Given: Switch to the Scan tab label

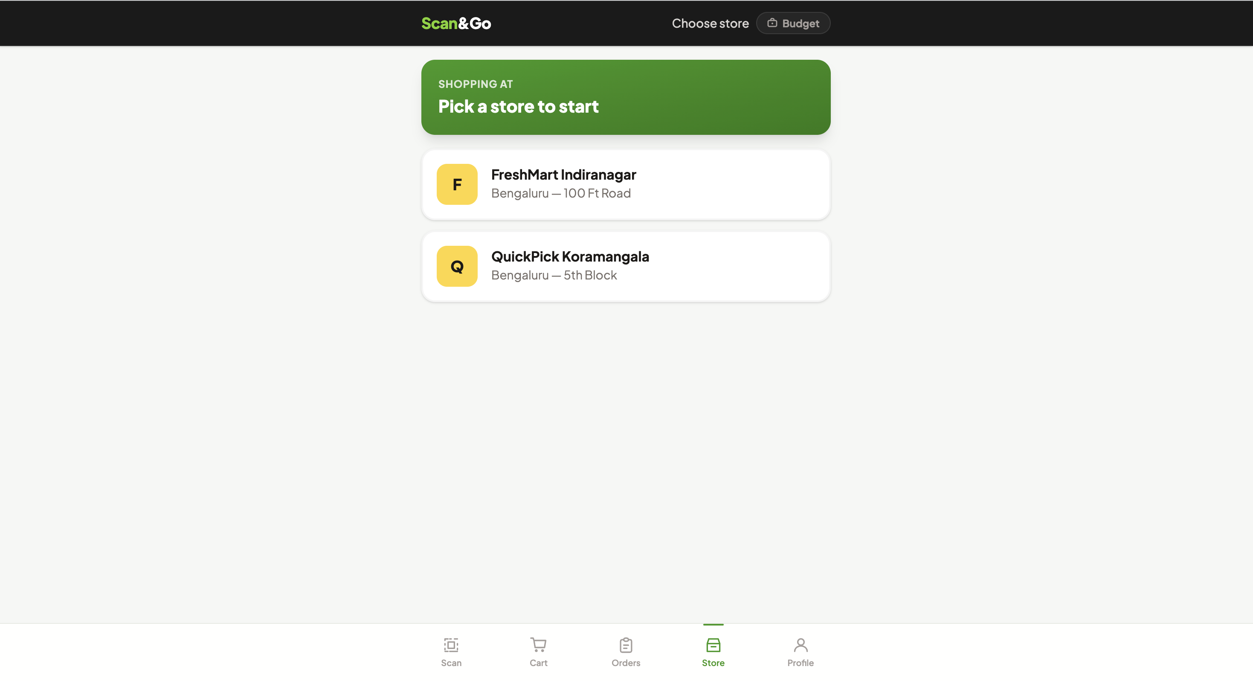Looking at the screenshot, I should click(451, 663).
